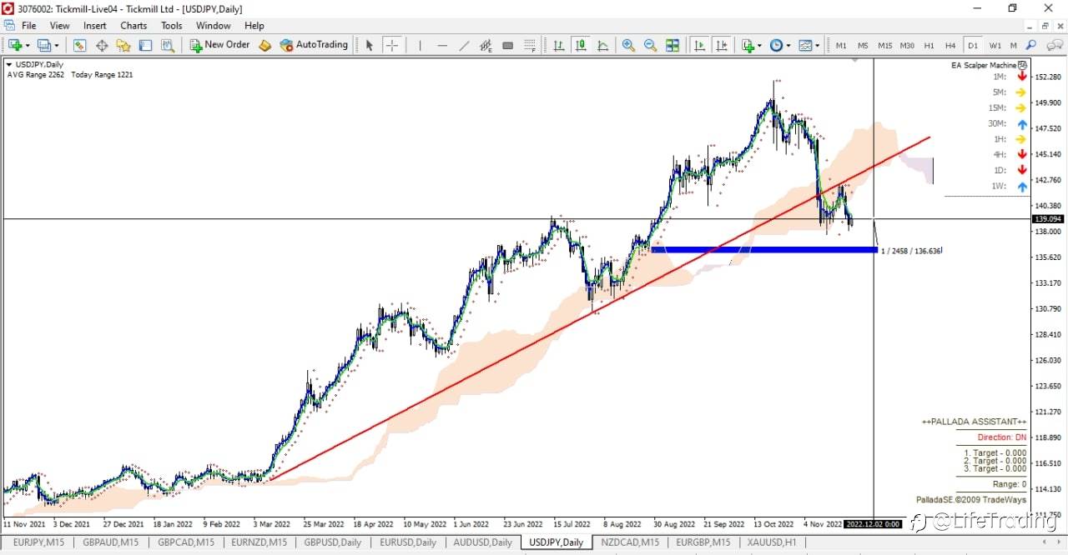Open the Charts menu
The height and width of the screenshot is (555, 1068).
(x=133, y=26)
